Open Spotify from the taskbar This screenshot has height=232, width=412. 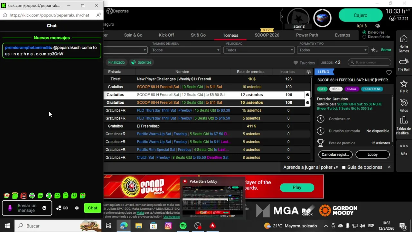coord(183,226)
